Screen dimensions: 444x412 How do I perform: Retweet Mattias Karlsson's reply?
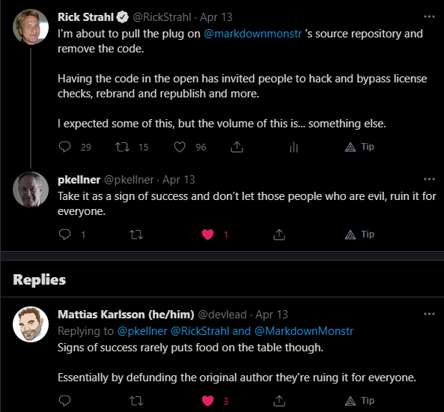pos(136,401)
